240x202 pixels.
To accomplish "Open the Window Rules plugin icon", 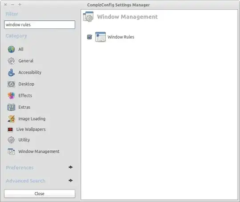I will [100, 37].
